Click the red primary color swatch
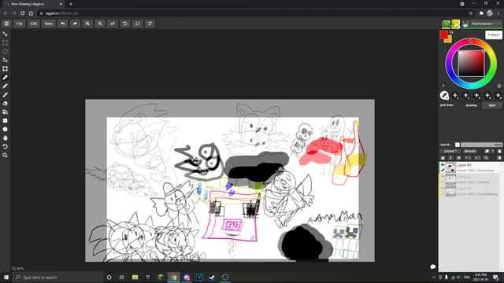Screen dimensions: 504x283 click(x=444, y=35)
